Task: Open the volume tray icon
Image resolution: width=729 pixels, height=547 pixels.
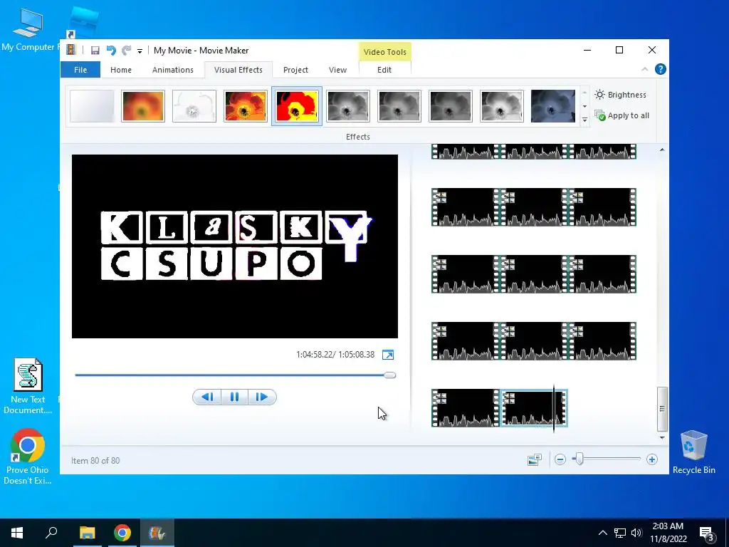Action: click(x=636, y=533)
